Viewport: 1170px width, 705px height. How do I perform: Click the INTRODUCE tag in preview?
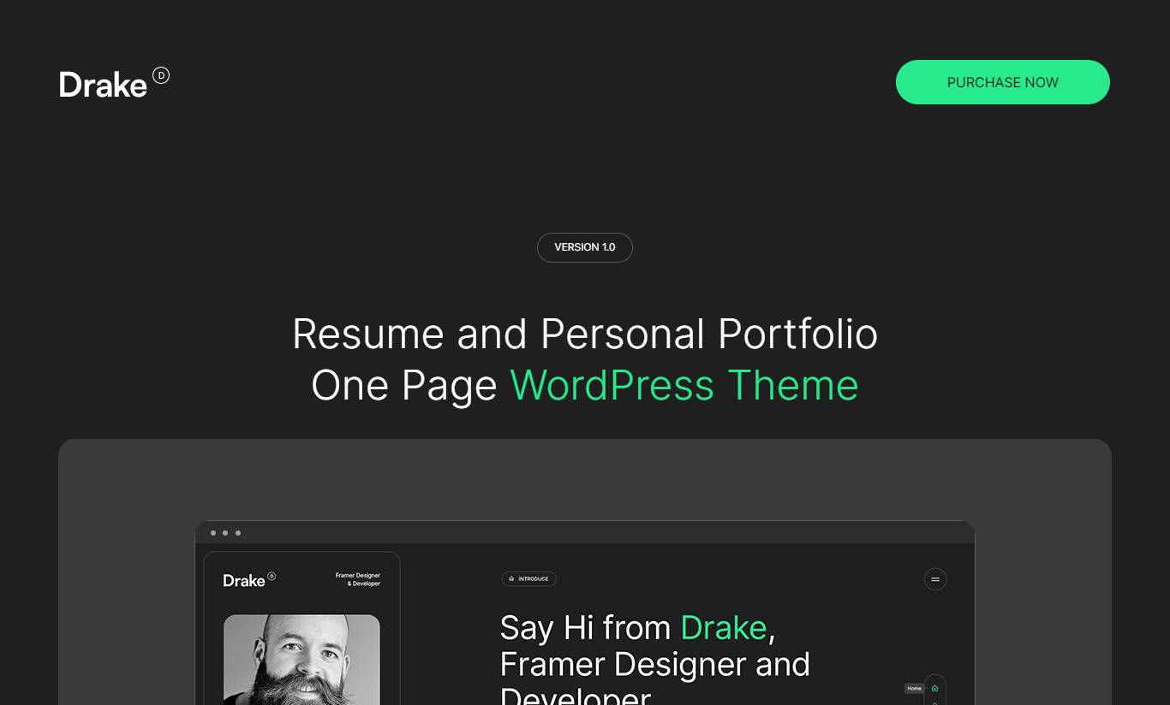point(528,579)
